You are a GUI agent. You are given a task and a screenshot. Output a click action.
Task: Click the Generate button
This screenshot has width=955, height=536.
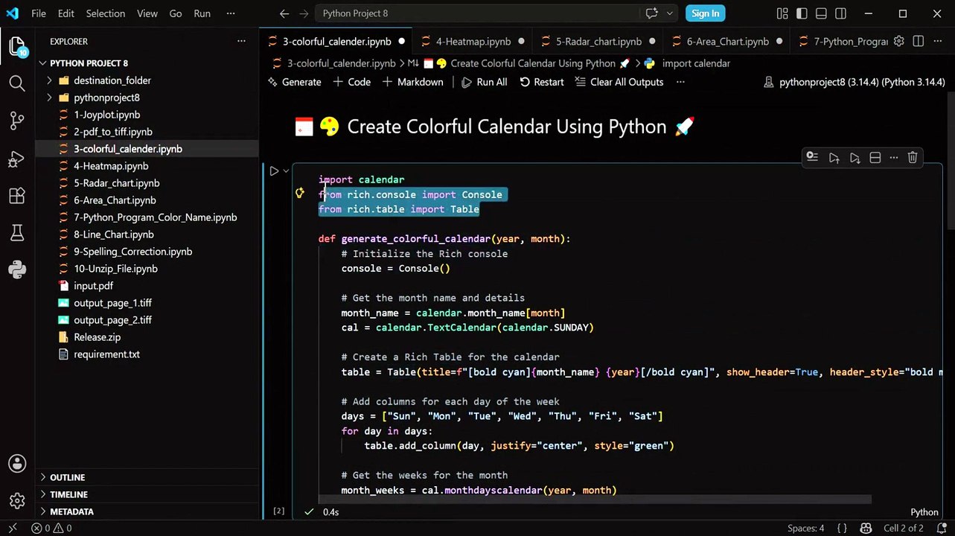click(x=295, y=82)
